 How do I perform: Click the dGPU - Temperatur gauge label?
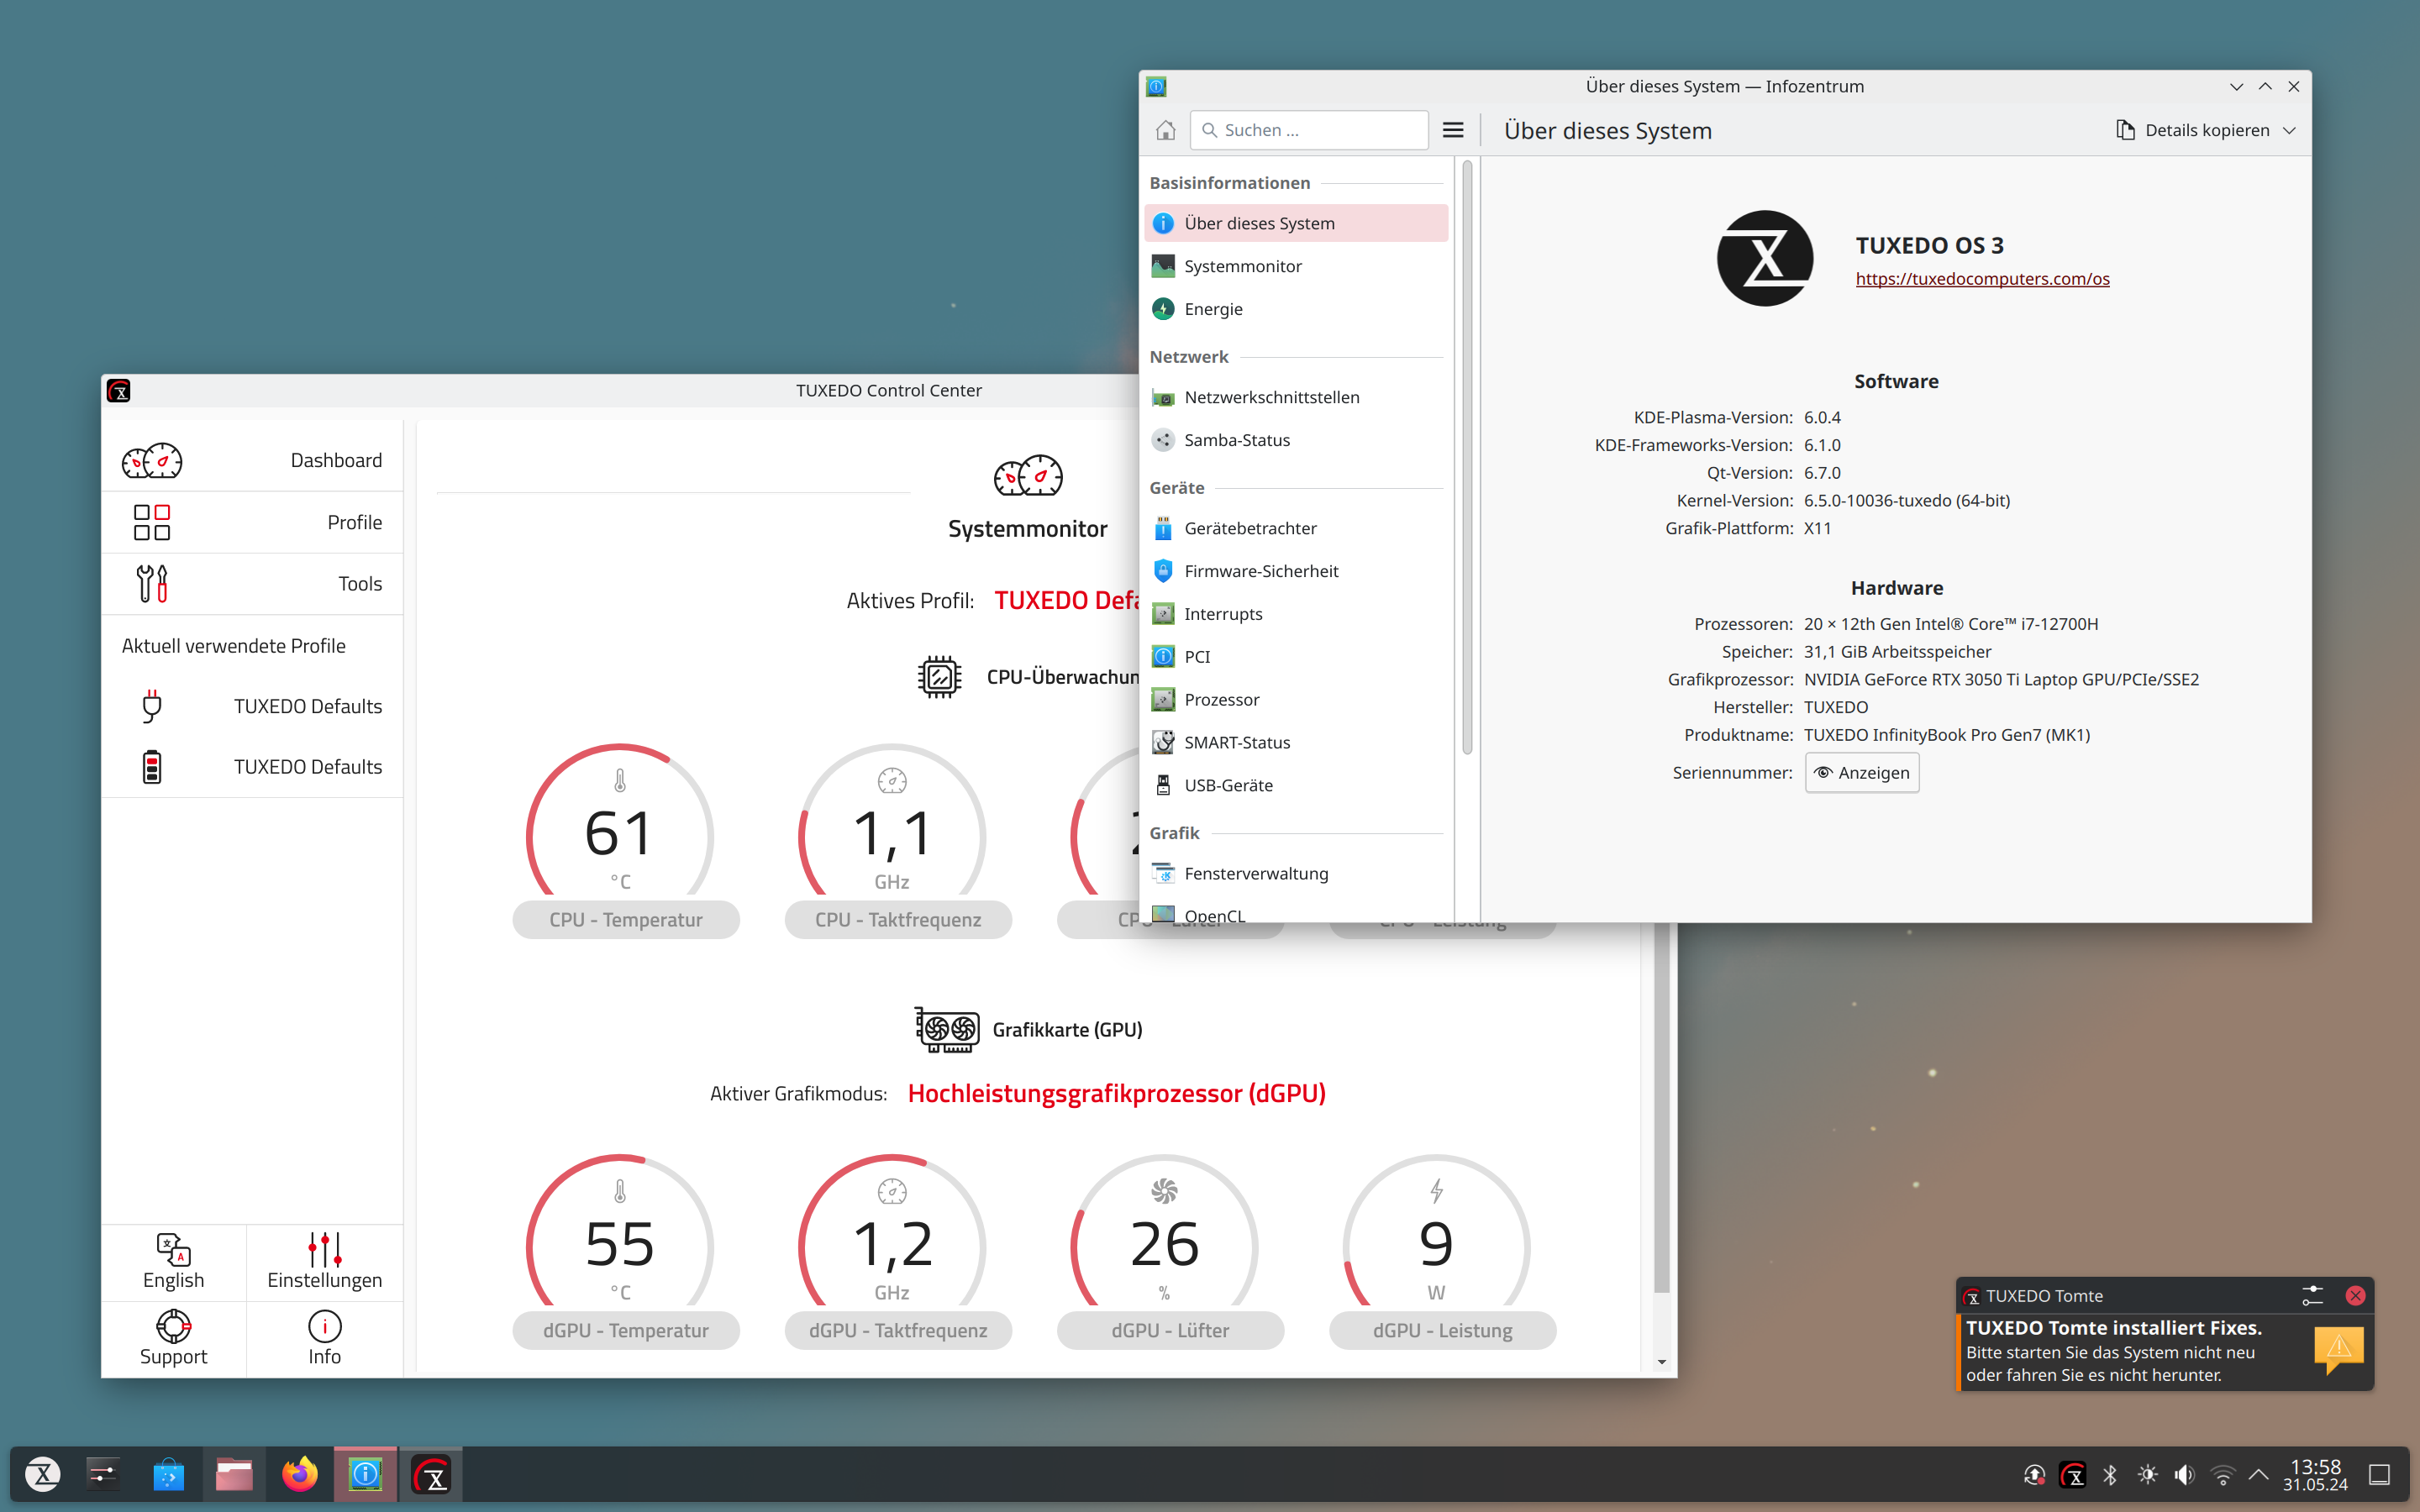click(626, 1331)
